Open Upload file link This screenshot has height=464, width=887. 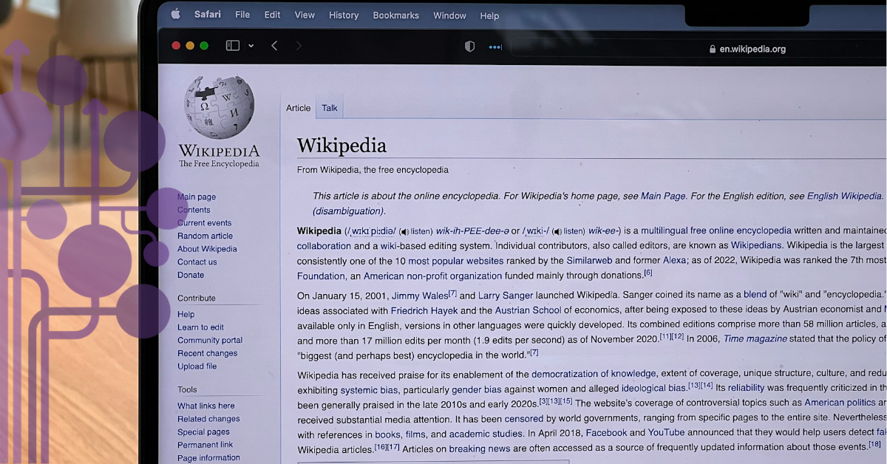coord(197,366)
